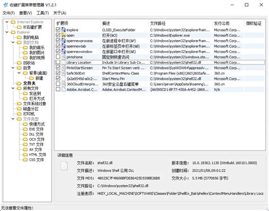Click the Adobe.Acrobat.C... row file icon
The height and width of the screenshot is (211, 269).
(x=64, y=89)
